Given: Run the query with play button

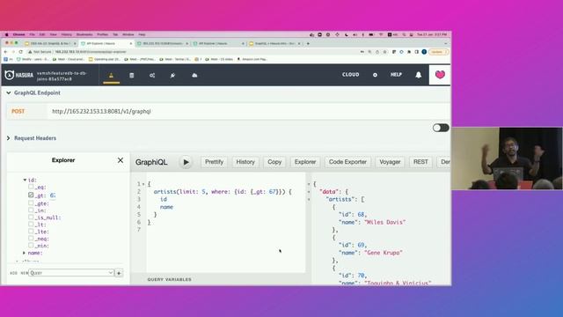Looking at the screenshot, I should (x=186, y=162).
